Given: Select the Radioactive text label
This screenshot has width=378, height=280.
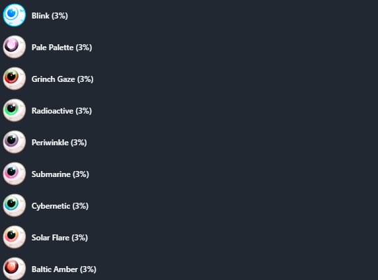Looking at the screenshot, I should [53, 111].
